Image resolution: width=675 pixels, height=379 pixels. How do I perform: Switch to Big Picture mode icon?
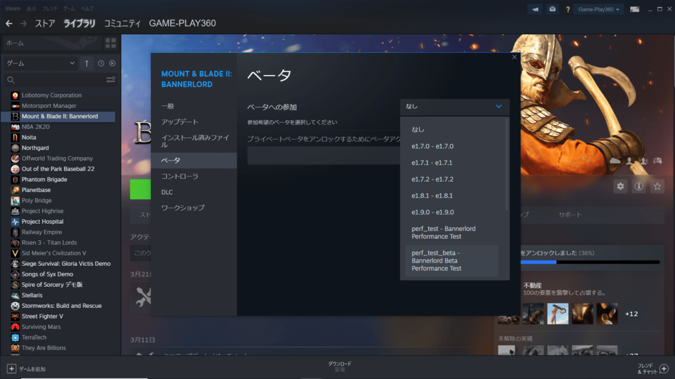pos(635,9)
